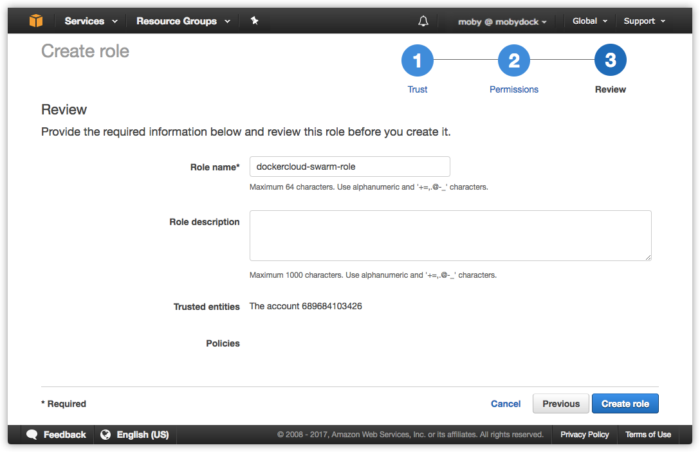Click the Create role button

pyautogui.click(x=625, y=403)
